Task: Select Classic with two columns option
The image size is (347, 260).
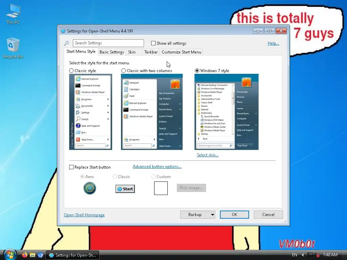Action: (123, 71)
